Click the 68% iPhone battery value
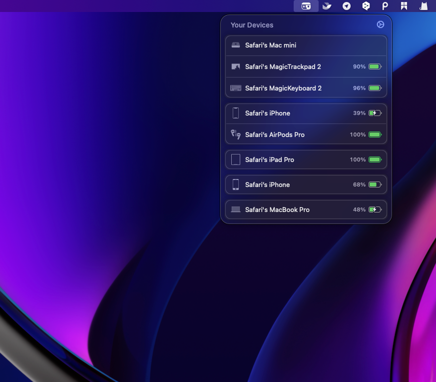 (x=359, y=184)
